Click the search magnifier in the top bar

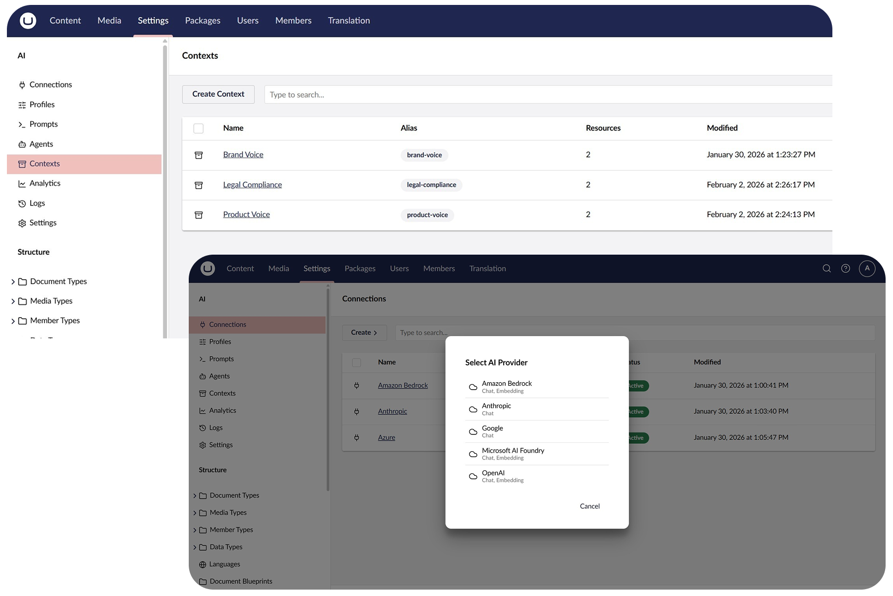[x=826, y=268]
